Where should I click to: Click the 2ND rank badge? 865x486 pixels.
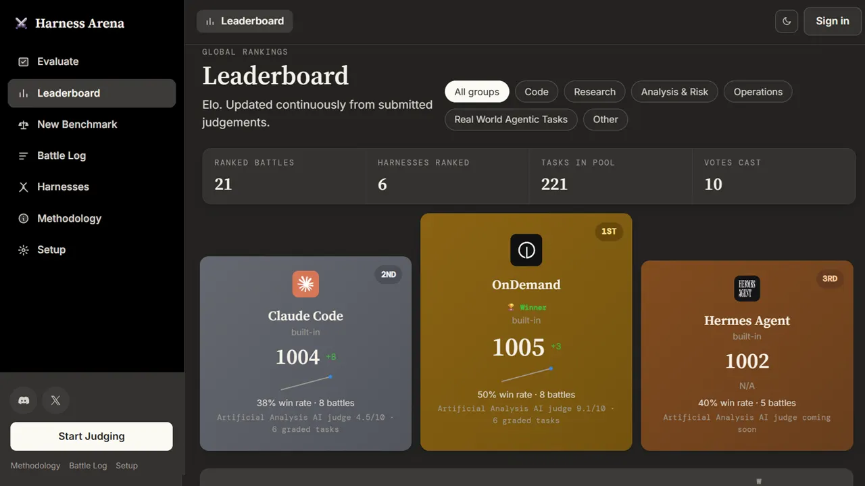tap(389, 274)
